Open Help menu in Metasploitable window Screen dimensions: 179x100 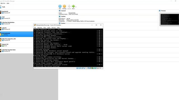click(x=58, y=27)
